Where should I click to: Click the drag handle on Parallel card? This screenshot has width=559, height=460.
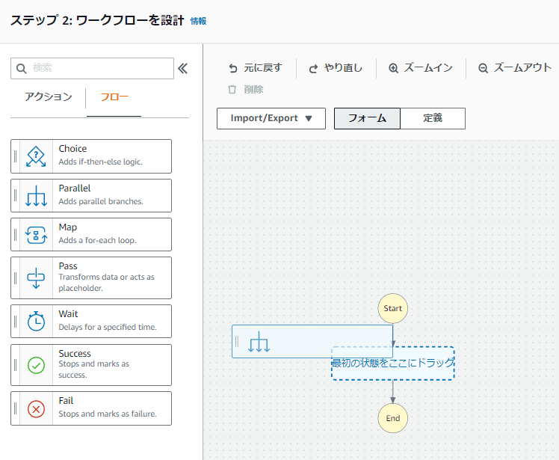click(x=16, y=195)
